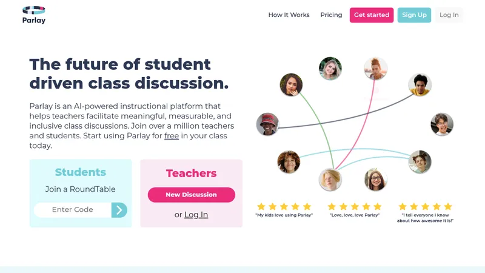
Task: Click the curly-haired avatar on the left
Action: click(x=289, y=162)
